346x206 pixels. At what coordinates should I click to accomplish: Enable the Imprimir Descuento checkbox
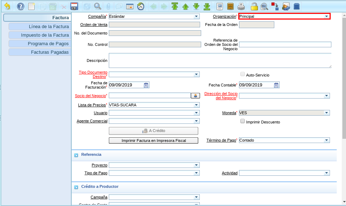click(x=243, y=121)
